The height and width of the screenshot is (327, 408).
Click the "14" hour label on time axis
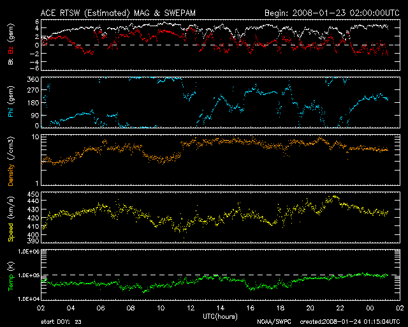click(x=221, y=308)
